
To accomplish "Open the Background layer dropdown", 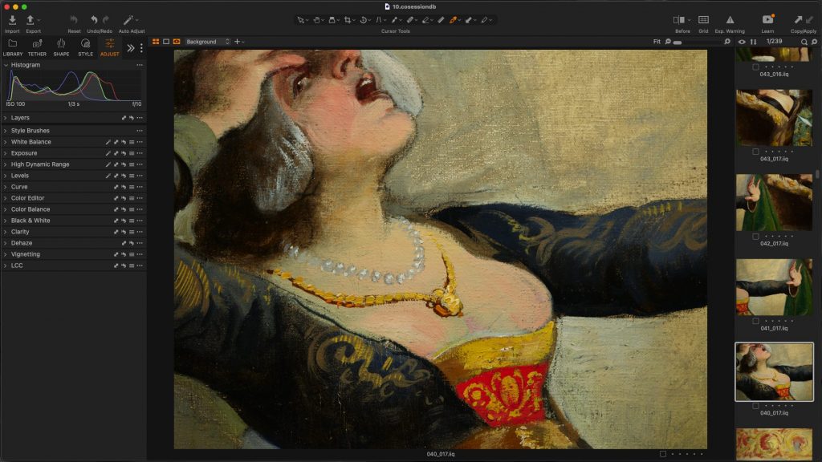I will (208, 42).
